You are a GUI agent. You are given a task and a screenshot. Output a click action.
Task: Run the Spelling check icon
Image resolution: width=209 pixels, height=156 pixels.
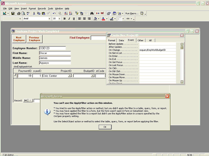tap(28, 13)
